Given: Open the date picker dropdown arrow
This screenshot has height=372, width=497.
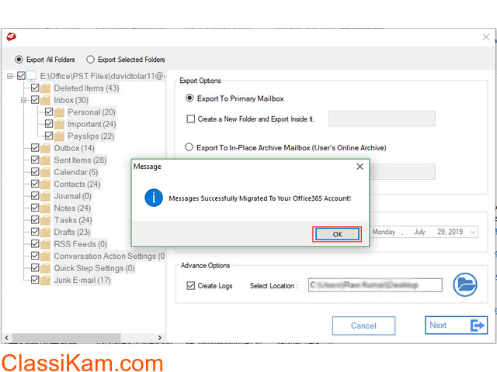Looking at the screenshot, I should pyautogui.click(x=473, y=232).
